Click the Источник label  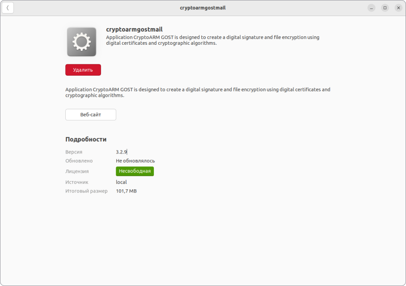click(76, 182)
